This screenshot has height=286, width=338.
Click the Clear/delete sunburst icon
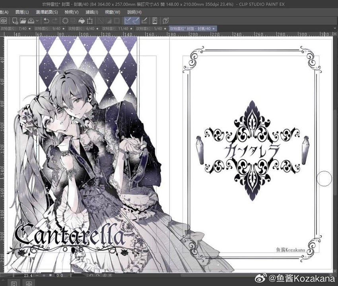[x=65, y=21]
